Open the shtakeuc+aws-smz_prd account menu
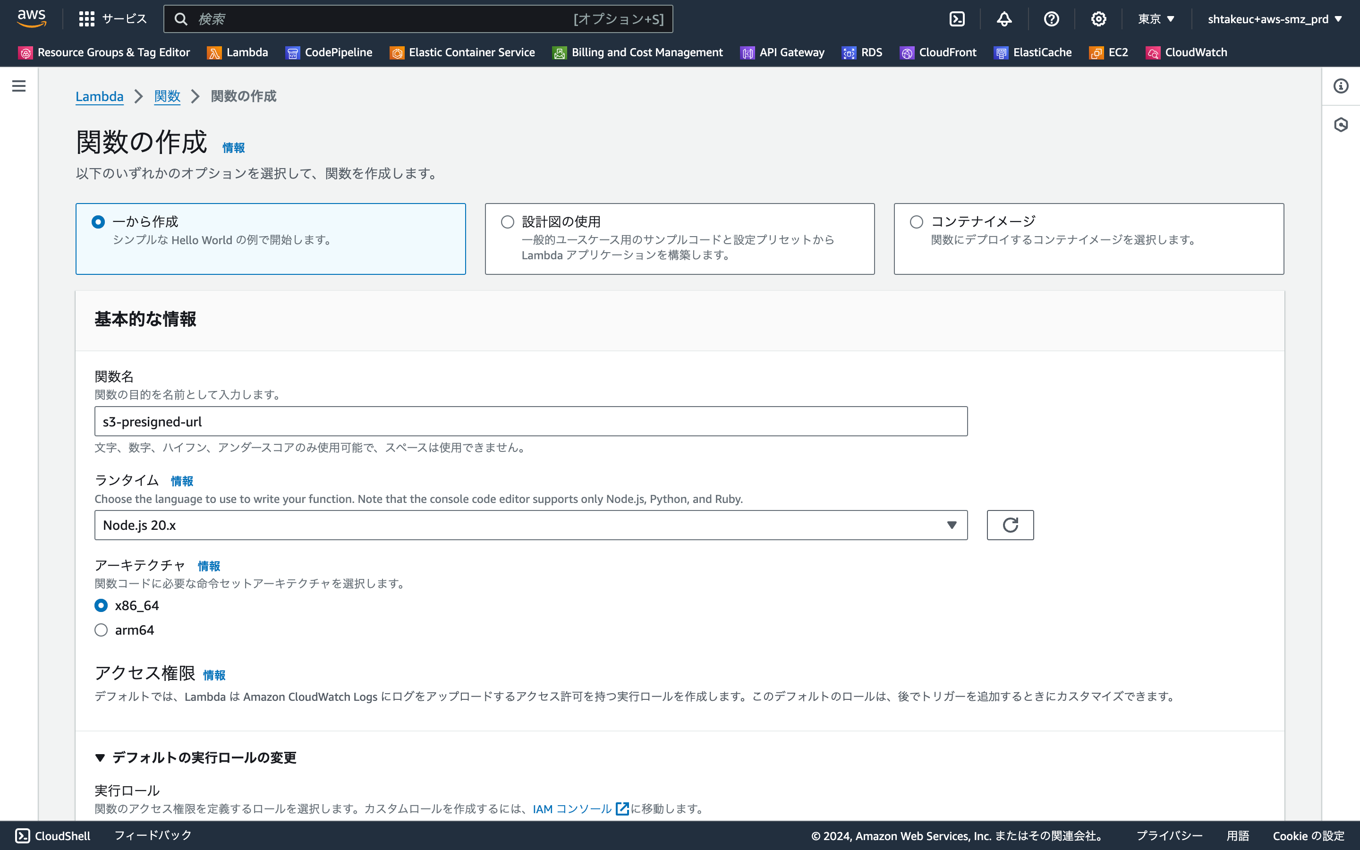This screenshot has height=850, width=1360. click(x=1275, y=19)
